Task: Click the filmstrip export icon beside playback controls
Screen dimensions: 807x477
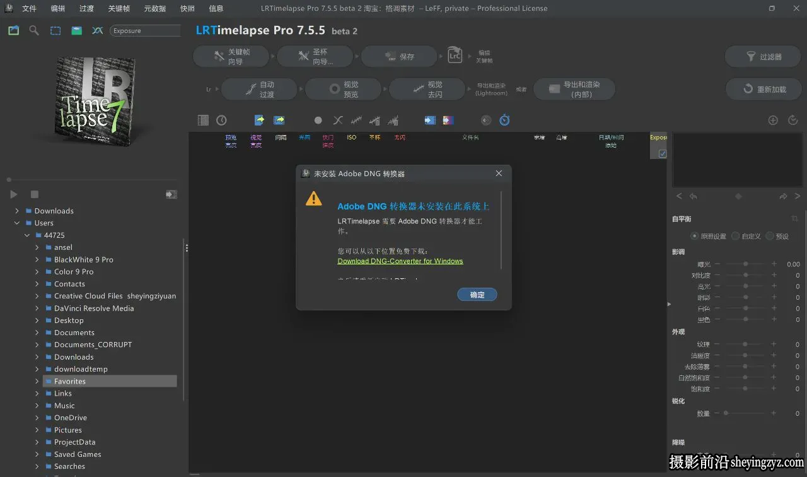Action: pos(171,194)
